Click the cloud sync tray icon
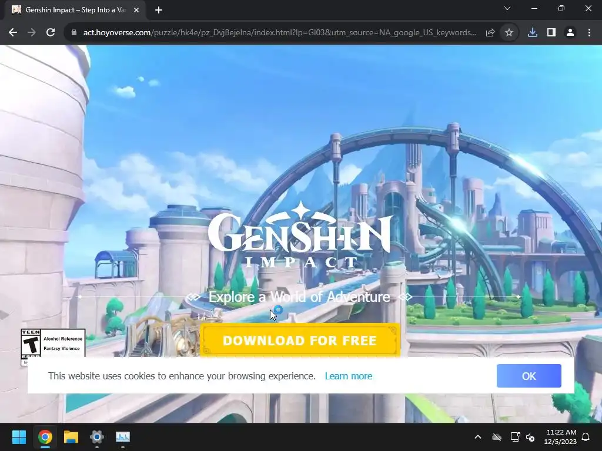This screenshot has width=602, height=451. [x=497, y=437]
